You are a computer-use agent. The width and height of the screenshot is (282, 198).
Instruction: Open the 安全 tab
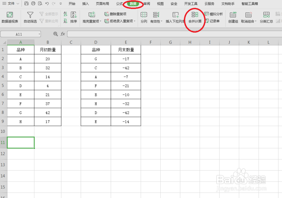174,4
